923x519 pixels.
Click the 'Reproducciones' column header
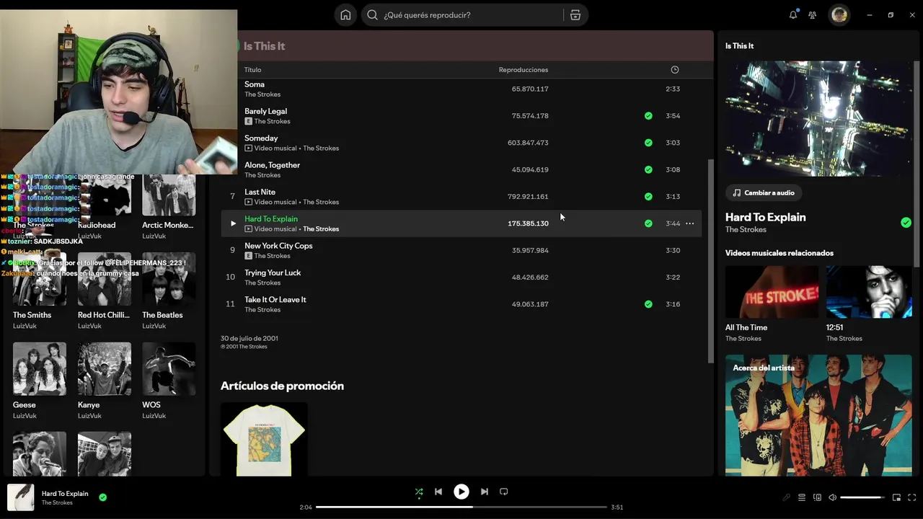(x=524, y=70)
